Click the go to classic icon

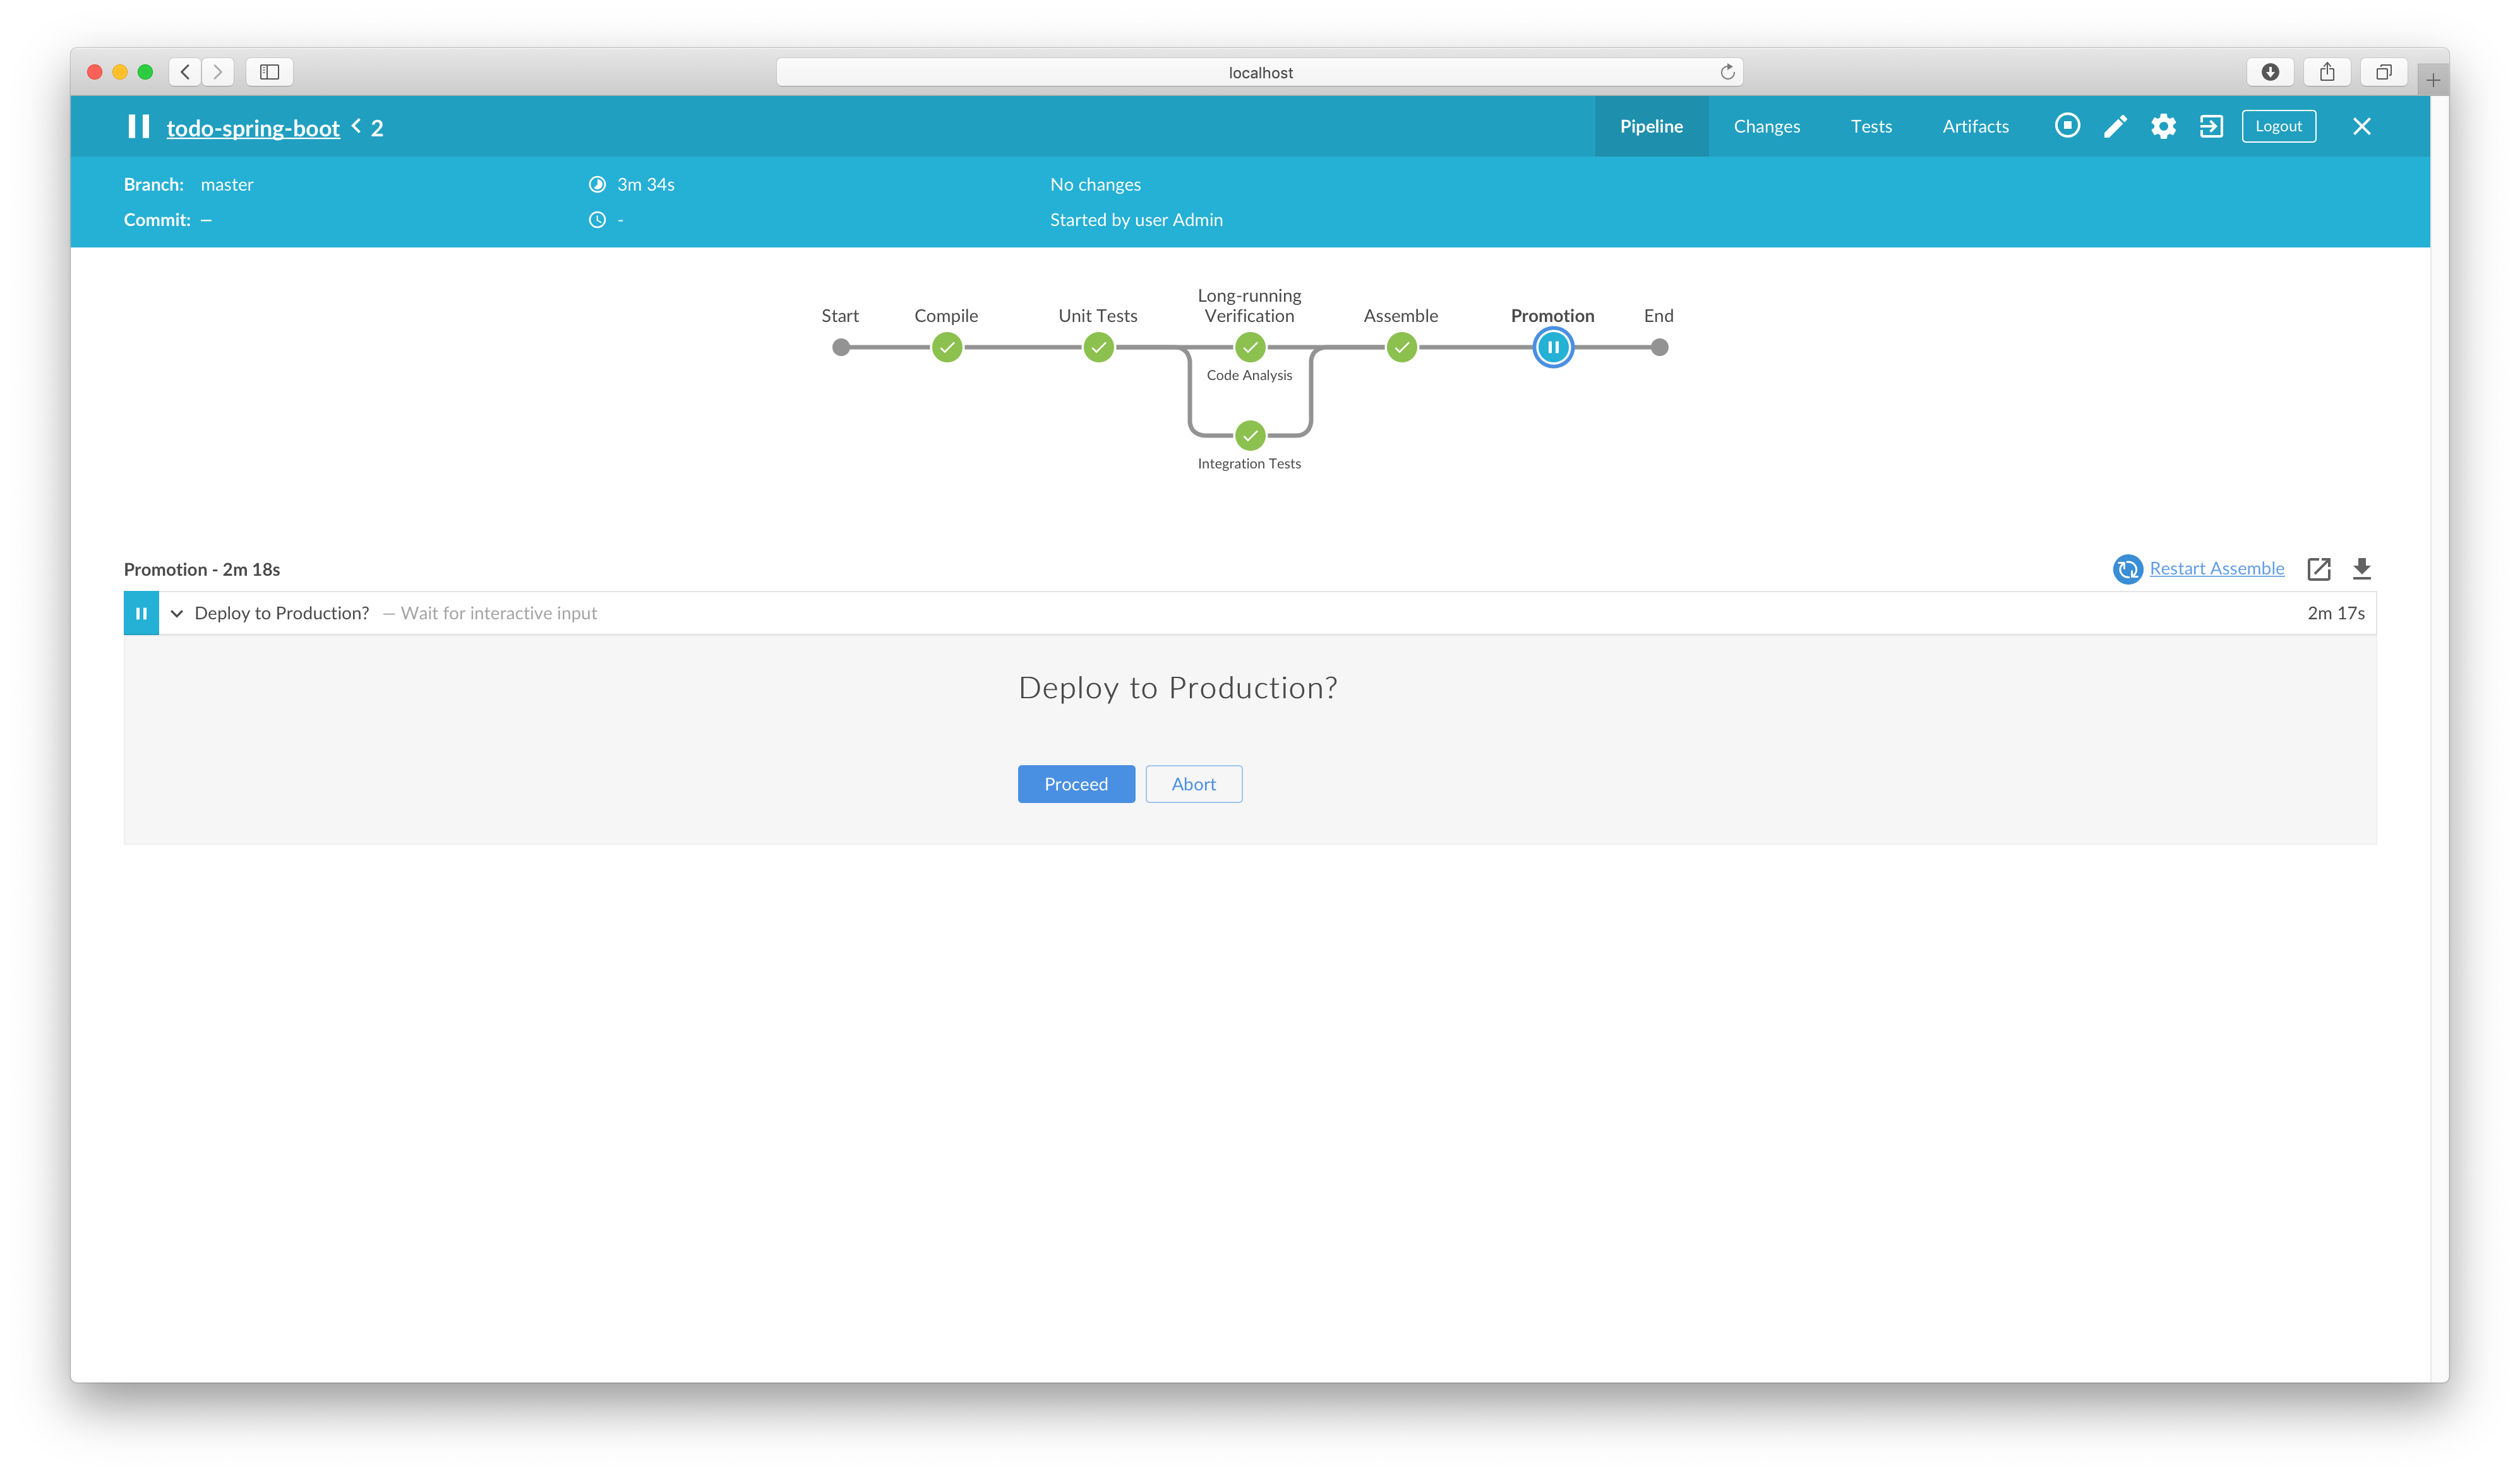click(2211, 126)
